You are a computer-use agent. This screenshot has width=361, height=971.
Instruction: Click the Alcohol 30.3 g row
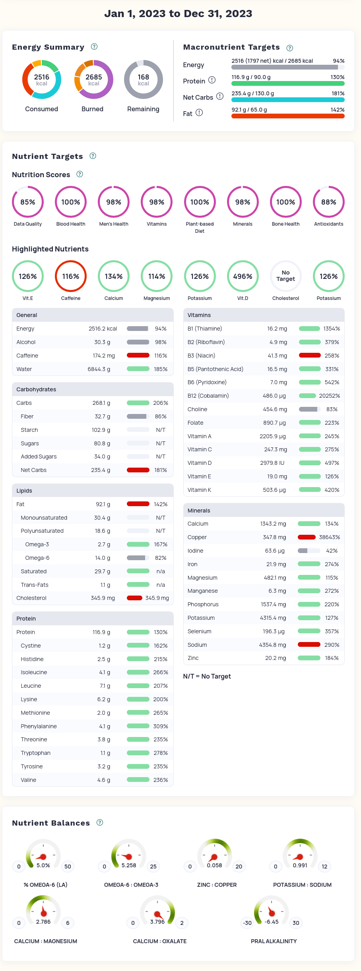click(93, 342)
